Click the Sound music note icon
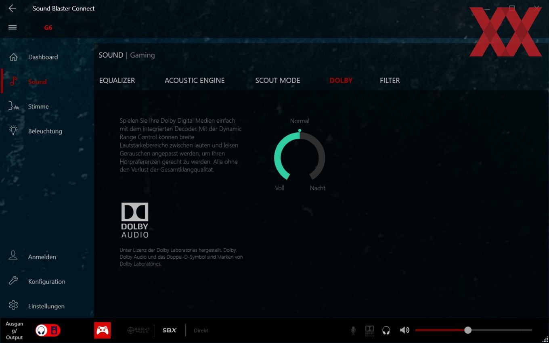 pos(13,82)
